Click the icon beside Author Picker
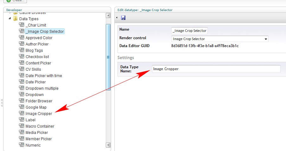Viewport: 286px width, 151px height. click(x=22, y=44)
